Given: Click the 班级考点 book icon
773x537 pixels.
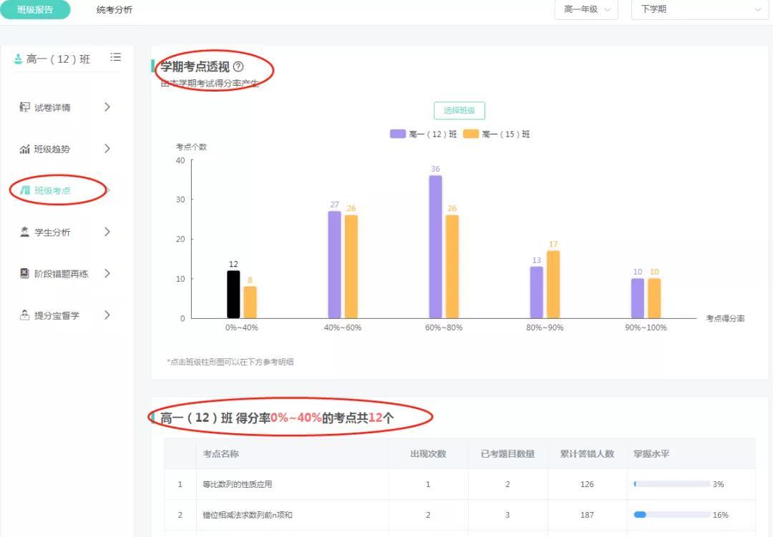Looking at the screenshot, I should click(25, 190).
